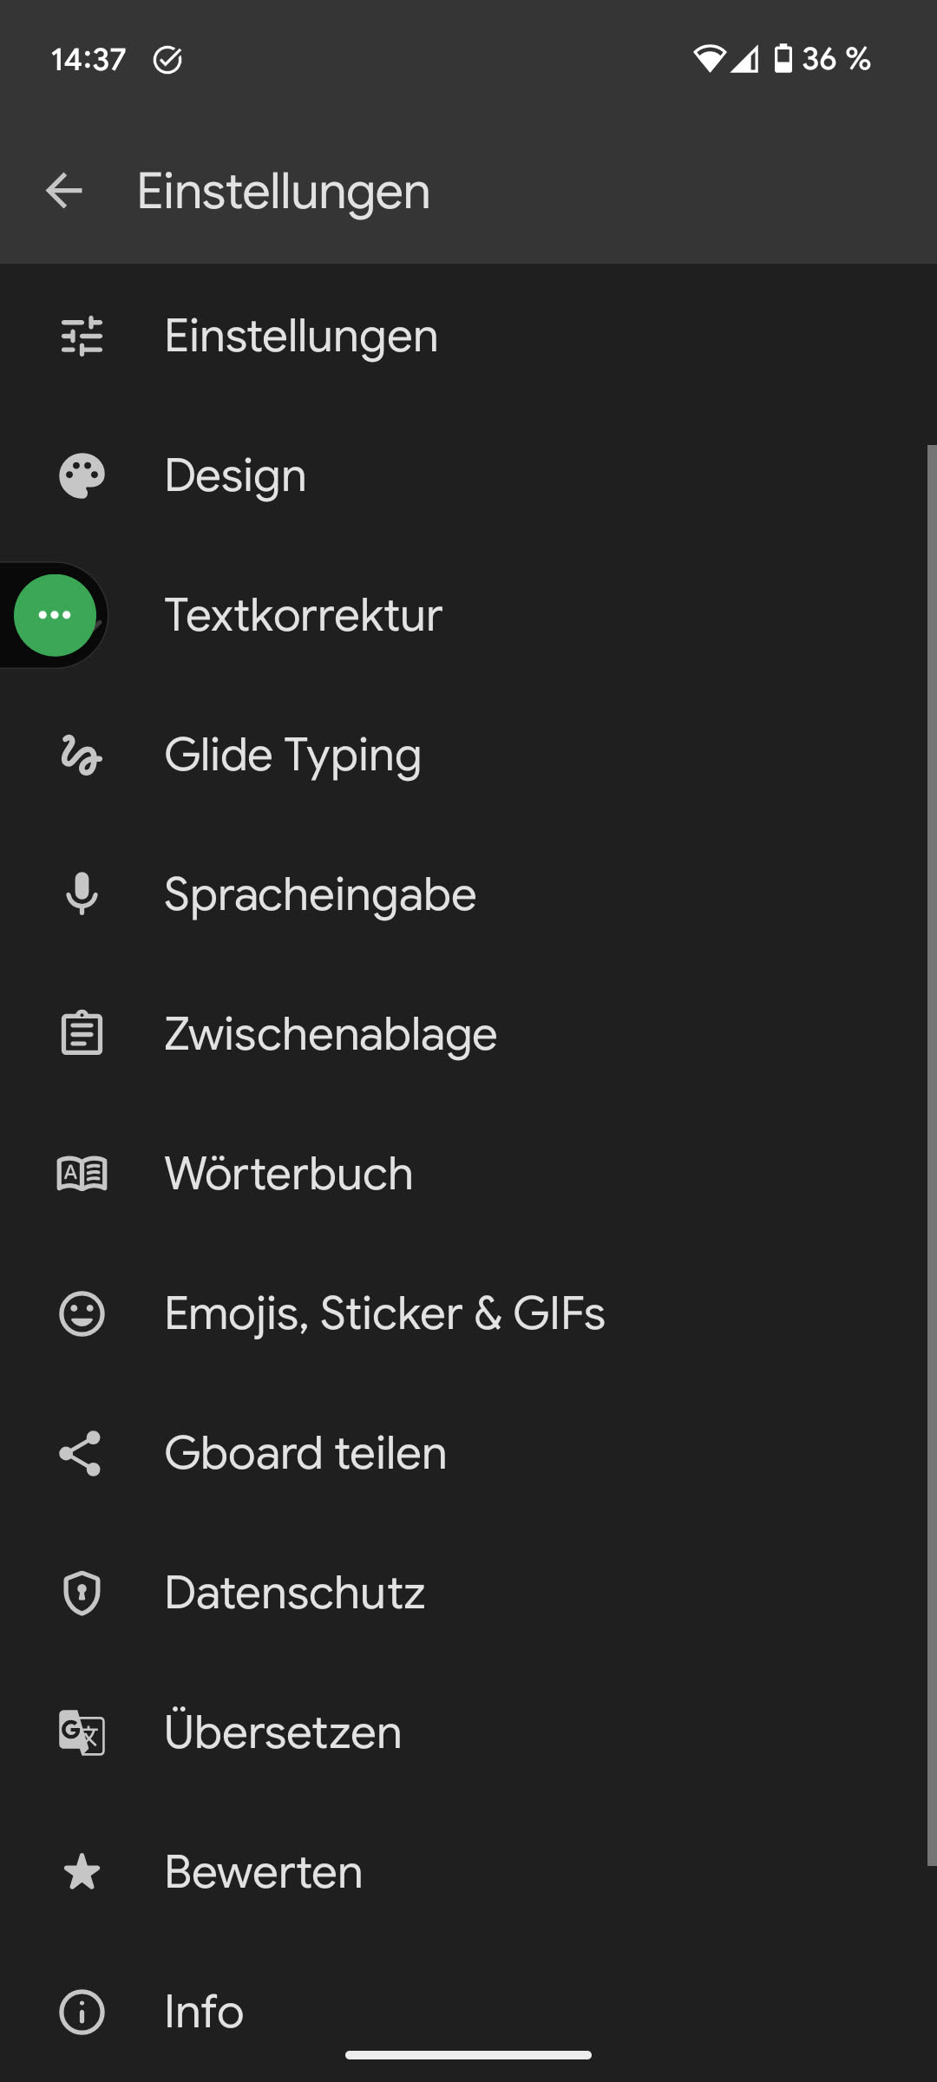Image resolution: width=937 pixels, height=2082 pixels.
Task: Open the Info entry
Action: (205, 2012)
